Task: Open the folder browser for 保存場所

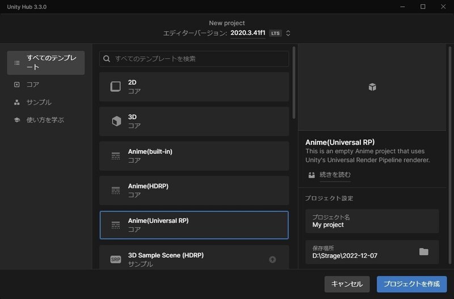Action: tap(423, 252)
